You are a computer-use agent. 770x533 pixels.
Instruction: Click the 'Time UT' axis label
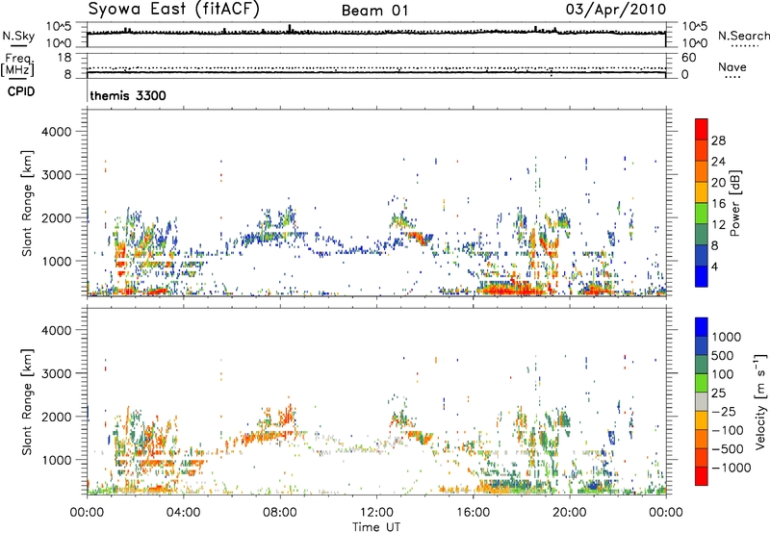376,527
